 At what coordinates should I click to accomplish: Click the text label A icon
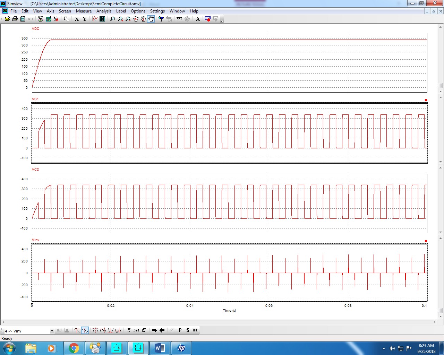tap(198, 19)
